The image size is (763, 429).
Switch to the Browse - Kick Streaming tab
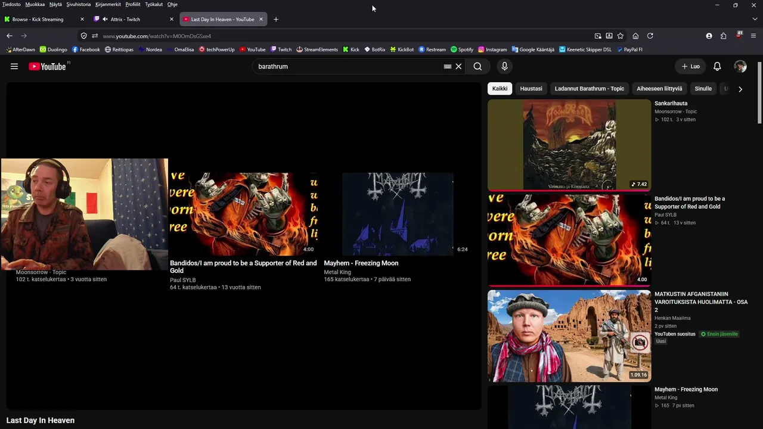click(45, 19)
